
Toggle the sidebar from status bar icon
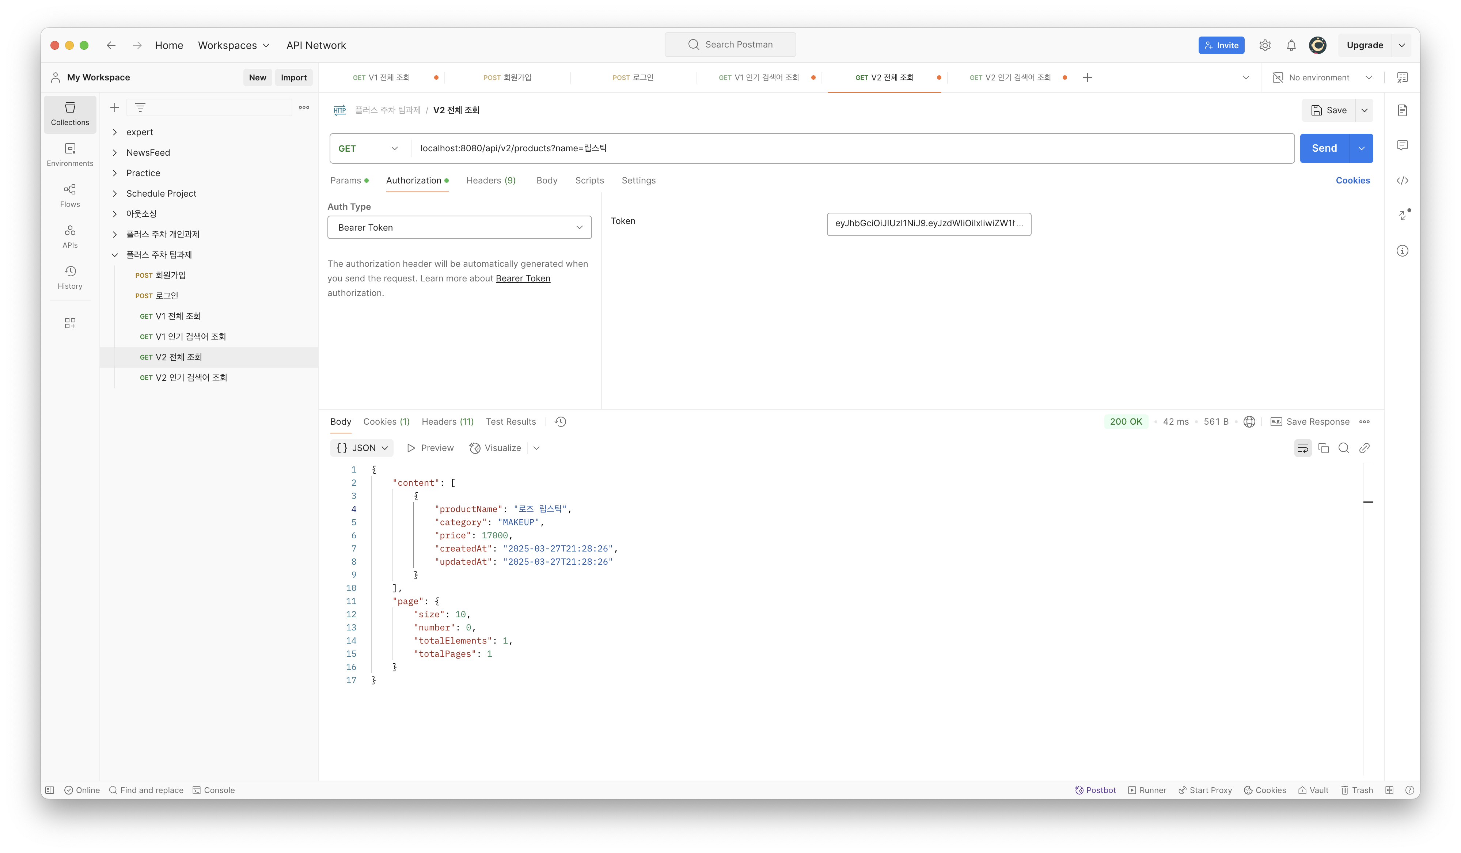tap(50, 790)
